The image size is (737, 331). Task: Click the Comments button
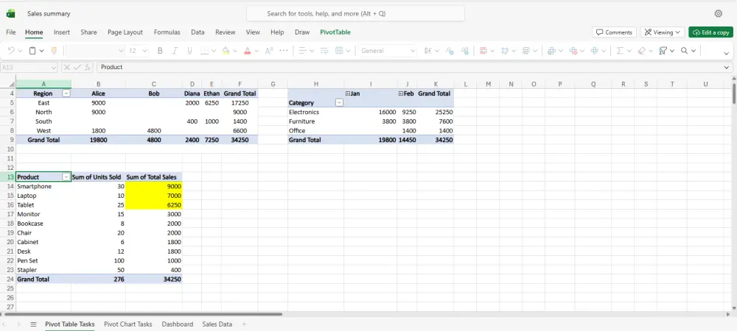pos(614,32)
